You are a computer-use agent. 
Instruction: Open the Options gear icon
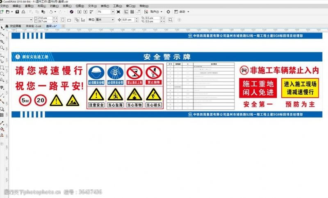[x=168, y=12]
